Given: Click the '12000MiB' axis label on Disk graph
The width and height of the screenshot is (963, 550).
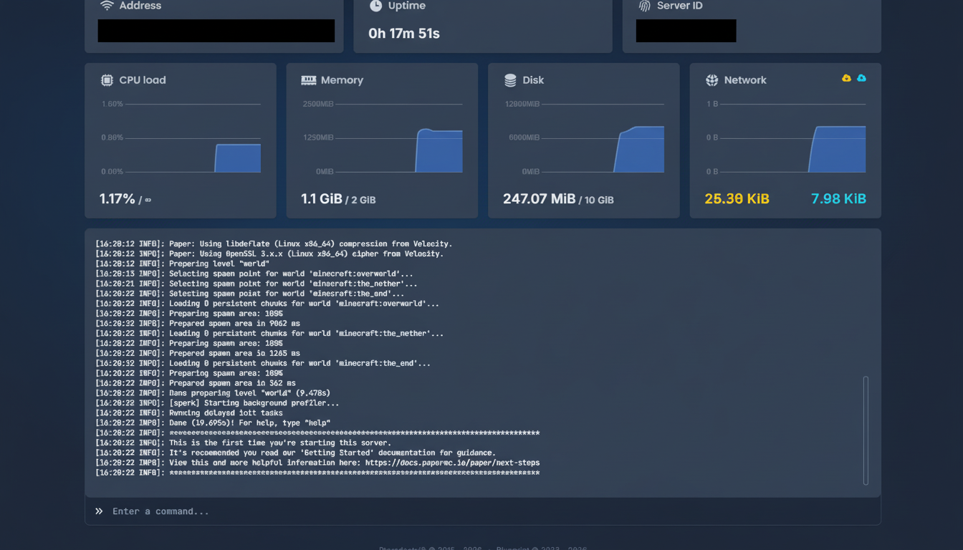Looking at the screenshot, I should (522, 105).
